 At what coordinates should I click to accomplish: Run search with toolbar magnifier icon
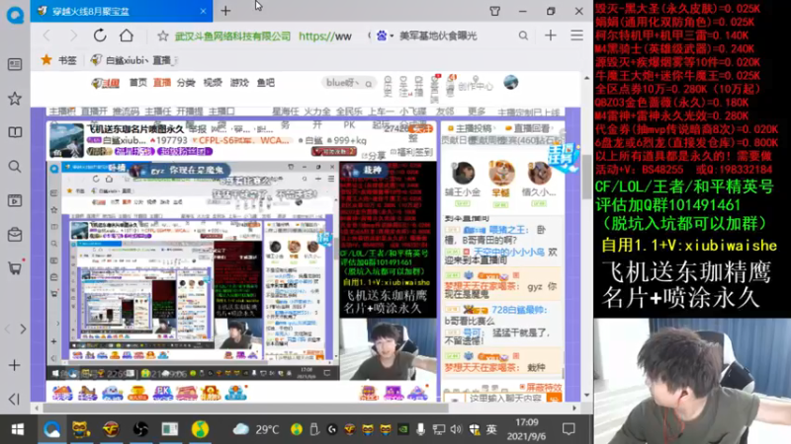coord(523,36)
